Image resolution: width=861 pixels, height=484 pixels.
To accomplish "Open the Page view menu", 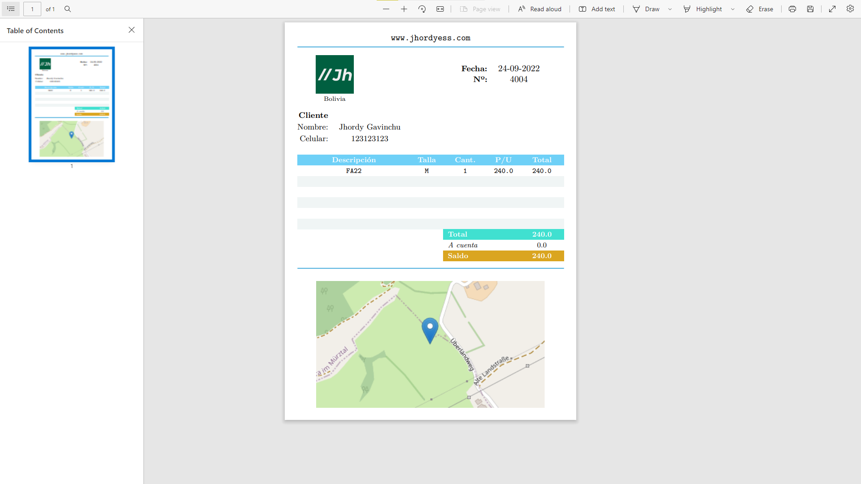I will [479, 9].
